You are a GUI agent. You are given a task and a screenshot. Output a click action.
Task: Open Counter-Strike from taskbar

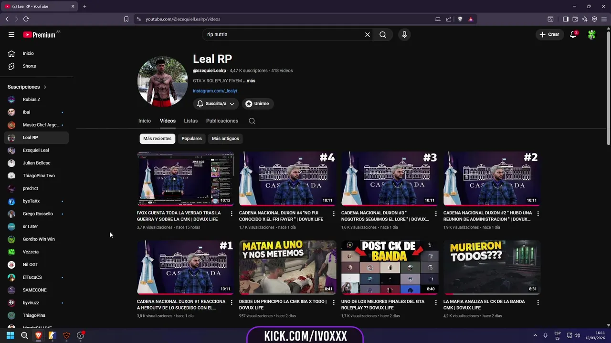click(53, 335)
